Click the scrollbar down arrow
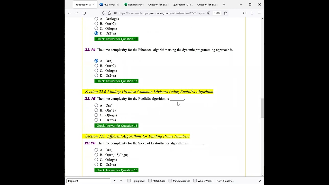This screenshot has width=329, height=185. [262, 175]
